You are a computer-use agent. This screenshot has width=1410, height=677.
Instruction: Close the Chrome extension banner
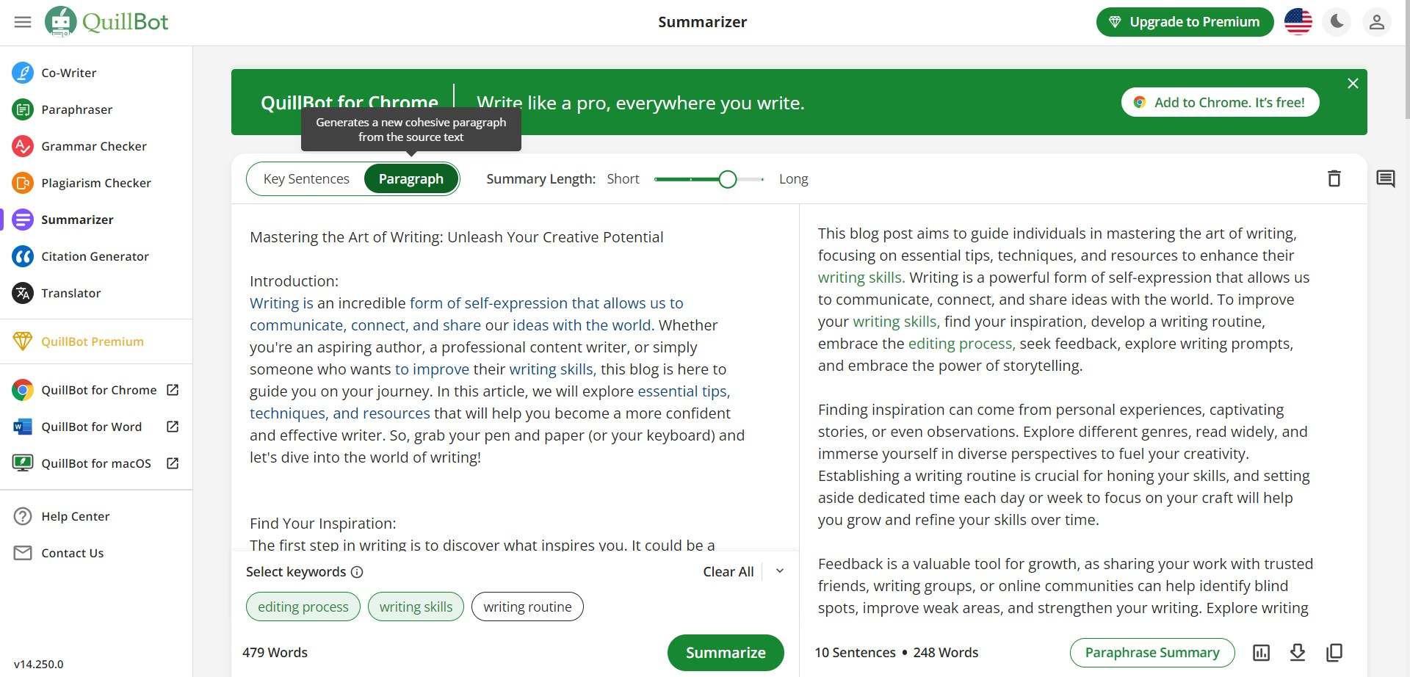coord(1353,84)
